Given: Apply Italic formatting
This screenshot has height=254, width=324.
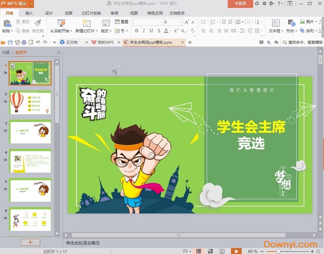Looking at the screenshot, I should tap(144, 31).
